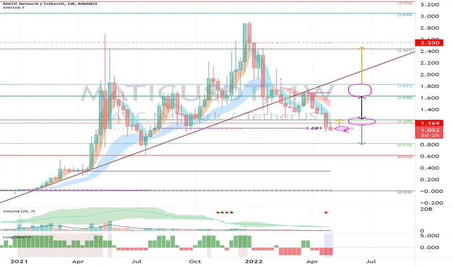Select the (3.252) level label
The image size is (453, 267).
[x=404, y=3]
